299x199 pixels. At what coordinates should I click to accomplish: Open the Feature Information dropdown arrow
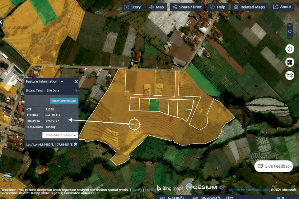(62, 82)
